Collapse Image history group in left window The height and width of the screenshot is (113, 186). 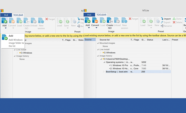pyautogui.click(x=15, y=56)
